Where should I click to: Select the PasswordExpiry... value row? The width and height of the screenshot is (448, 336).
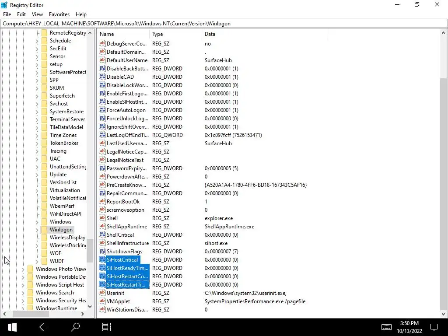pos(126,168)
